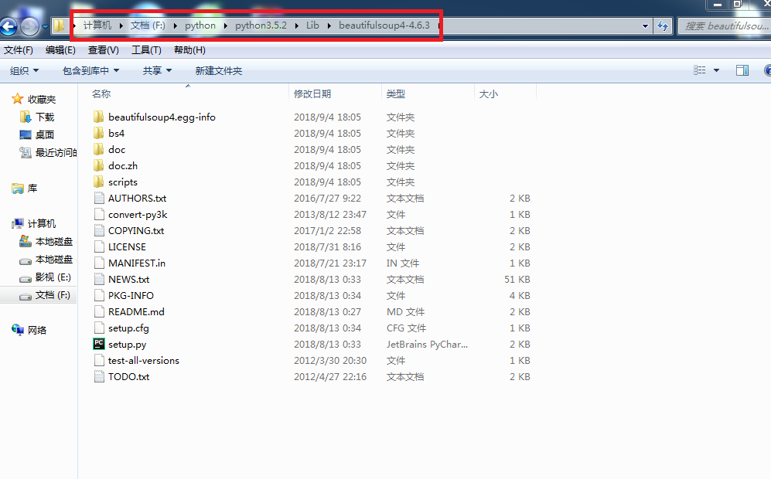The width and height of the screenshot is (771, 479).
Task: Open the 帮助(H) menu
Action: [189, 50]
